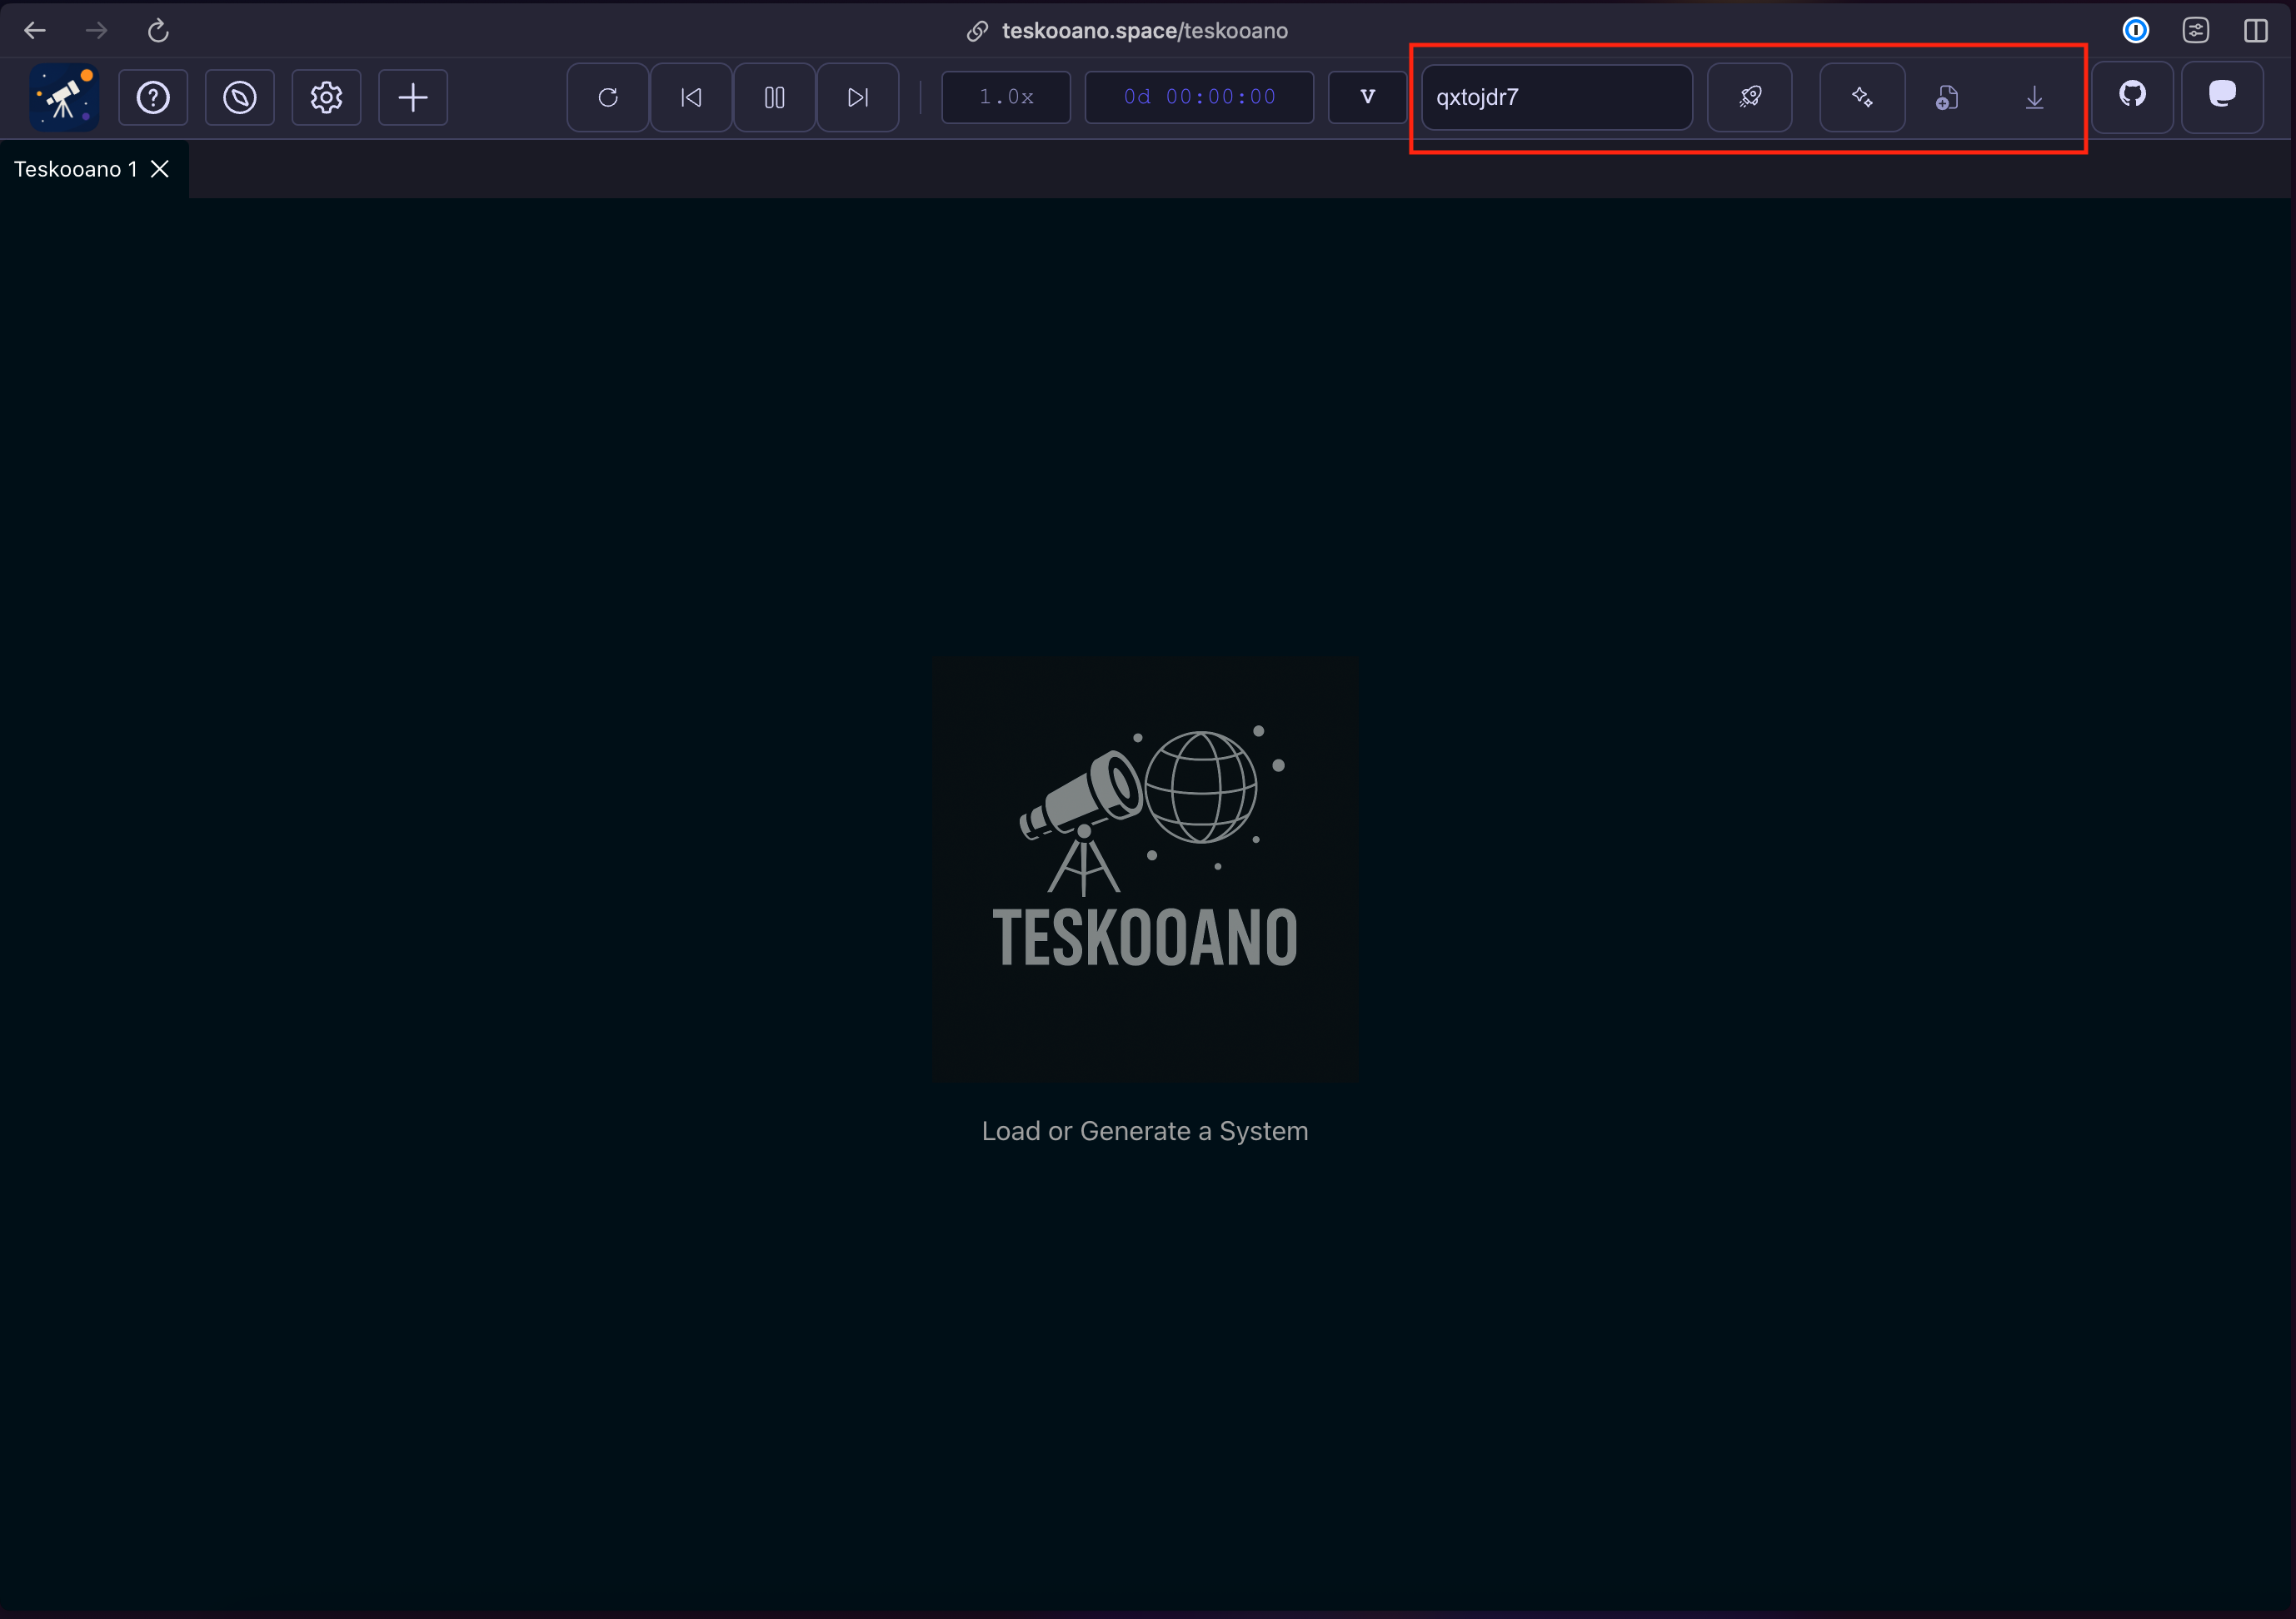Add a new view with plus button
2296x1619 pixels.
(413, 97)
